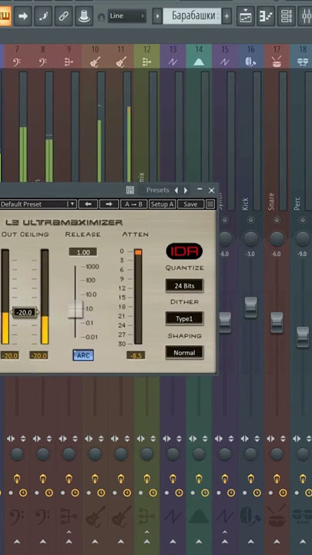Toggle effects slots icon on track 17
The height and width of the screenshot is (555, 312).
[277, 479]
